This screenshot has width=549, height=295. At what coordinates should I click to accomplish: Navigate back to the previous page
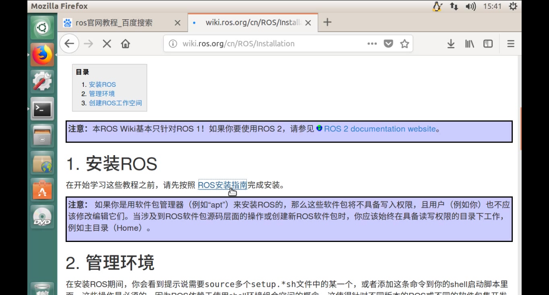pyautogui.click(x=69, y=43)
